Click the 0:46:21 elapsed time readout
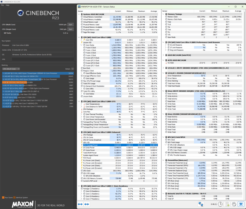The width and height of the screenshot is (246, 209). 213,204
